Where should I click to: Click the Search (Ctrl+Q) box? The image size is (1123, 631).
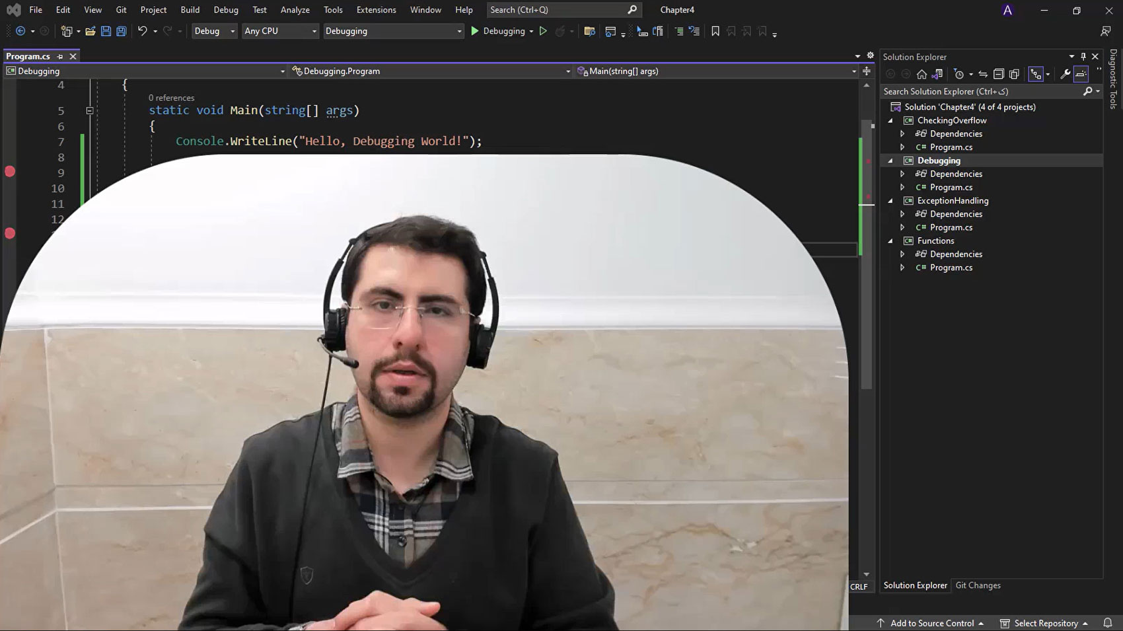coord(563,10)
